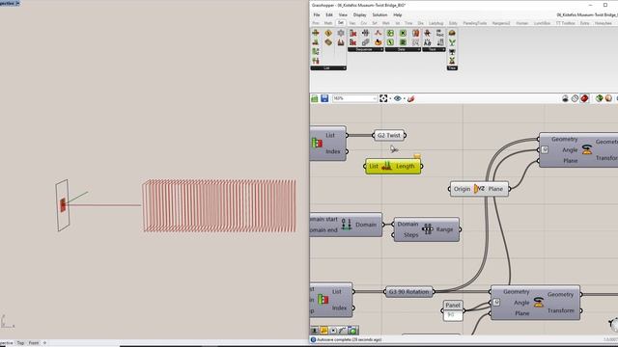The image size is (618, 347).
Task: Pick the Range component icon in Sequence panel
Action: [x=365, y=33]
